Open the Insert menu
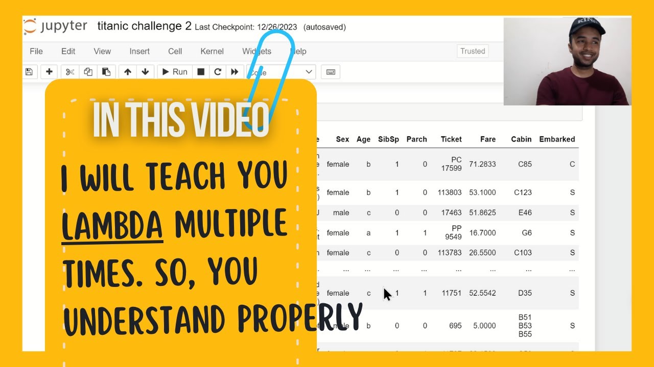This screenshot has height=367, width=654. [139, 51]
